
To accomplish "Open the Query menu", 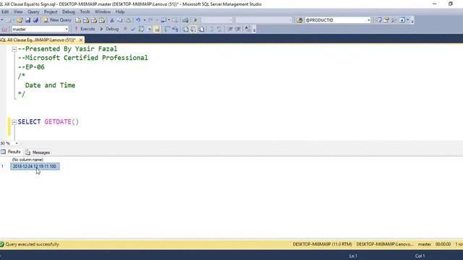I will click(x=33, y=12).
